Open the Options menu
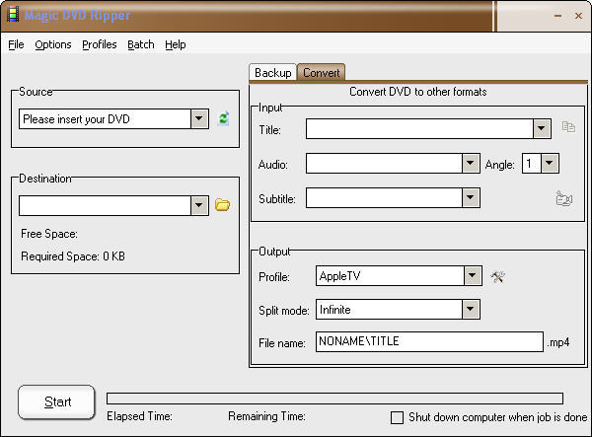The height and width of the screenshot is (437, 592). [x=53, y=44]
